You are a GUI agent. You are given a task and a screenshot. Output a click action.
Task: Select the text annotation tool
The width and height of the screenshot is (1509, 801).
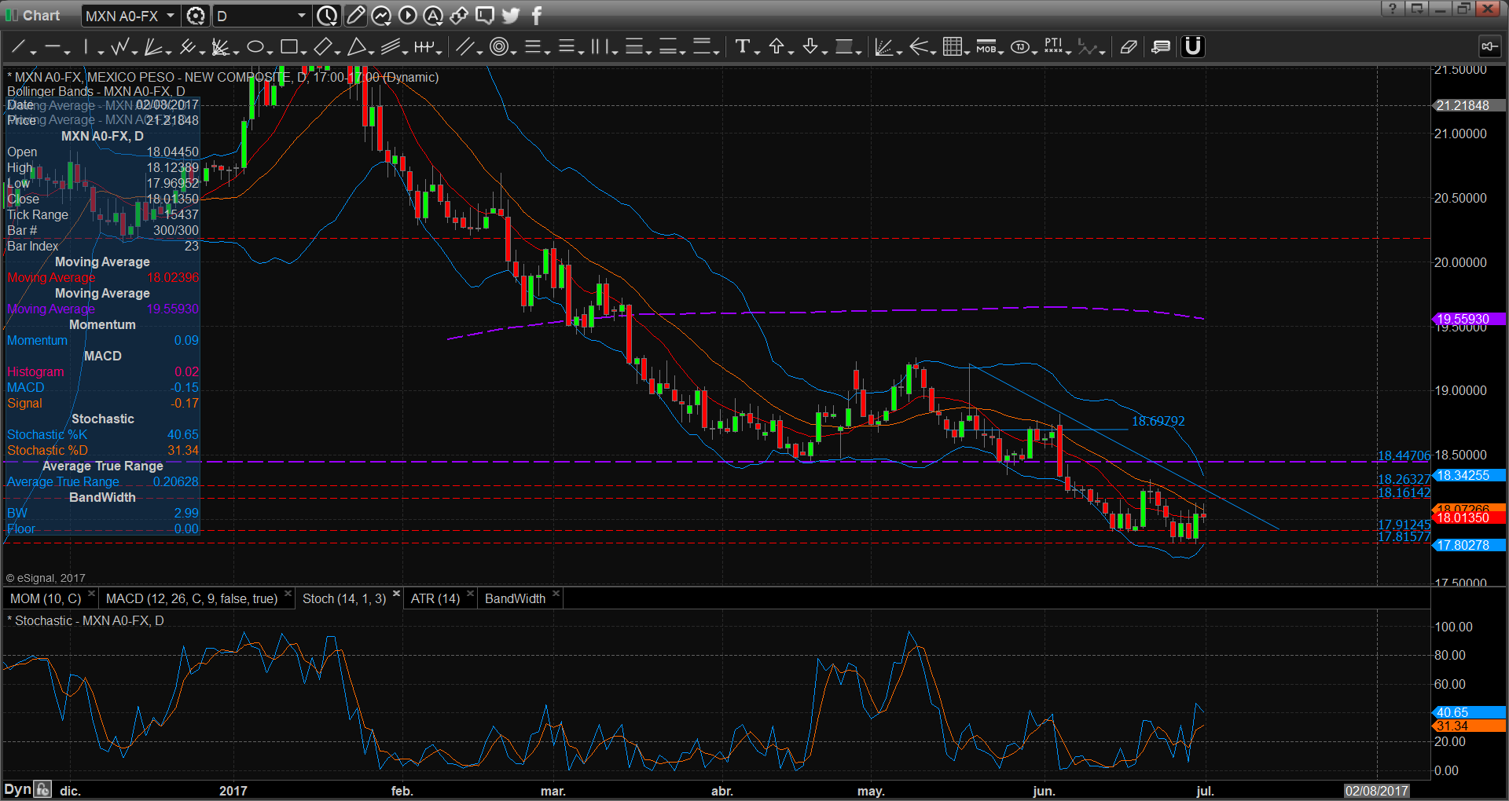(x=742, y=47)
